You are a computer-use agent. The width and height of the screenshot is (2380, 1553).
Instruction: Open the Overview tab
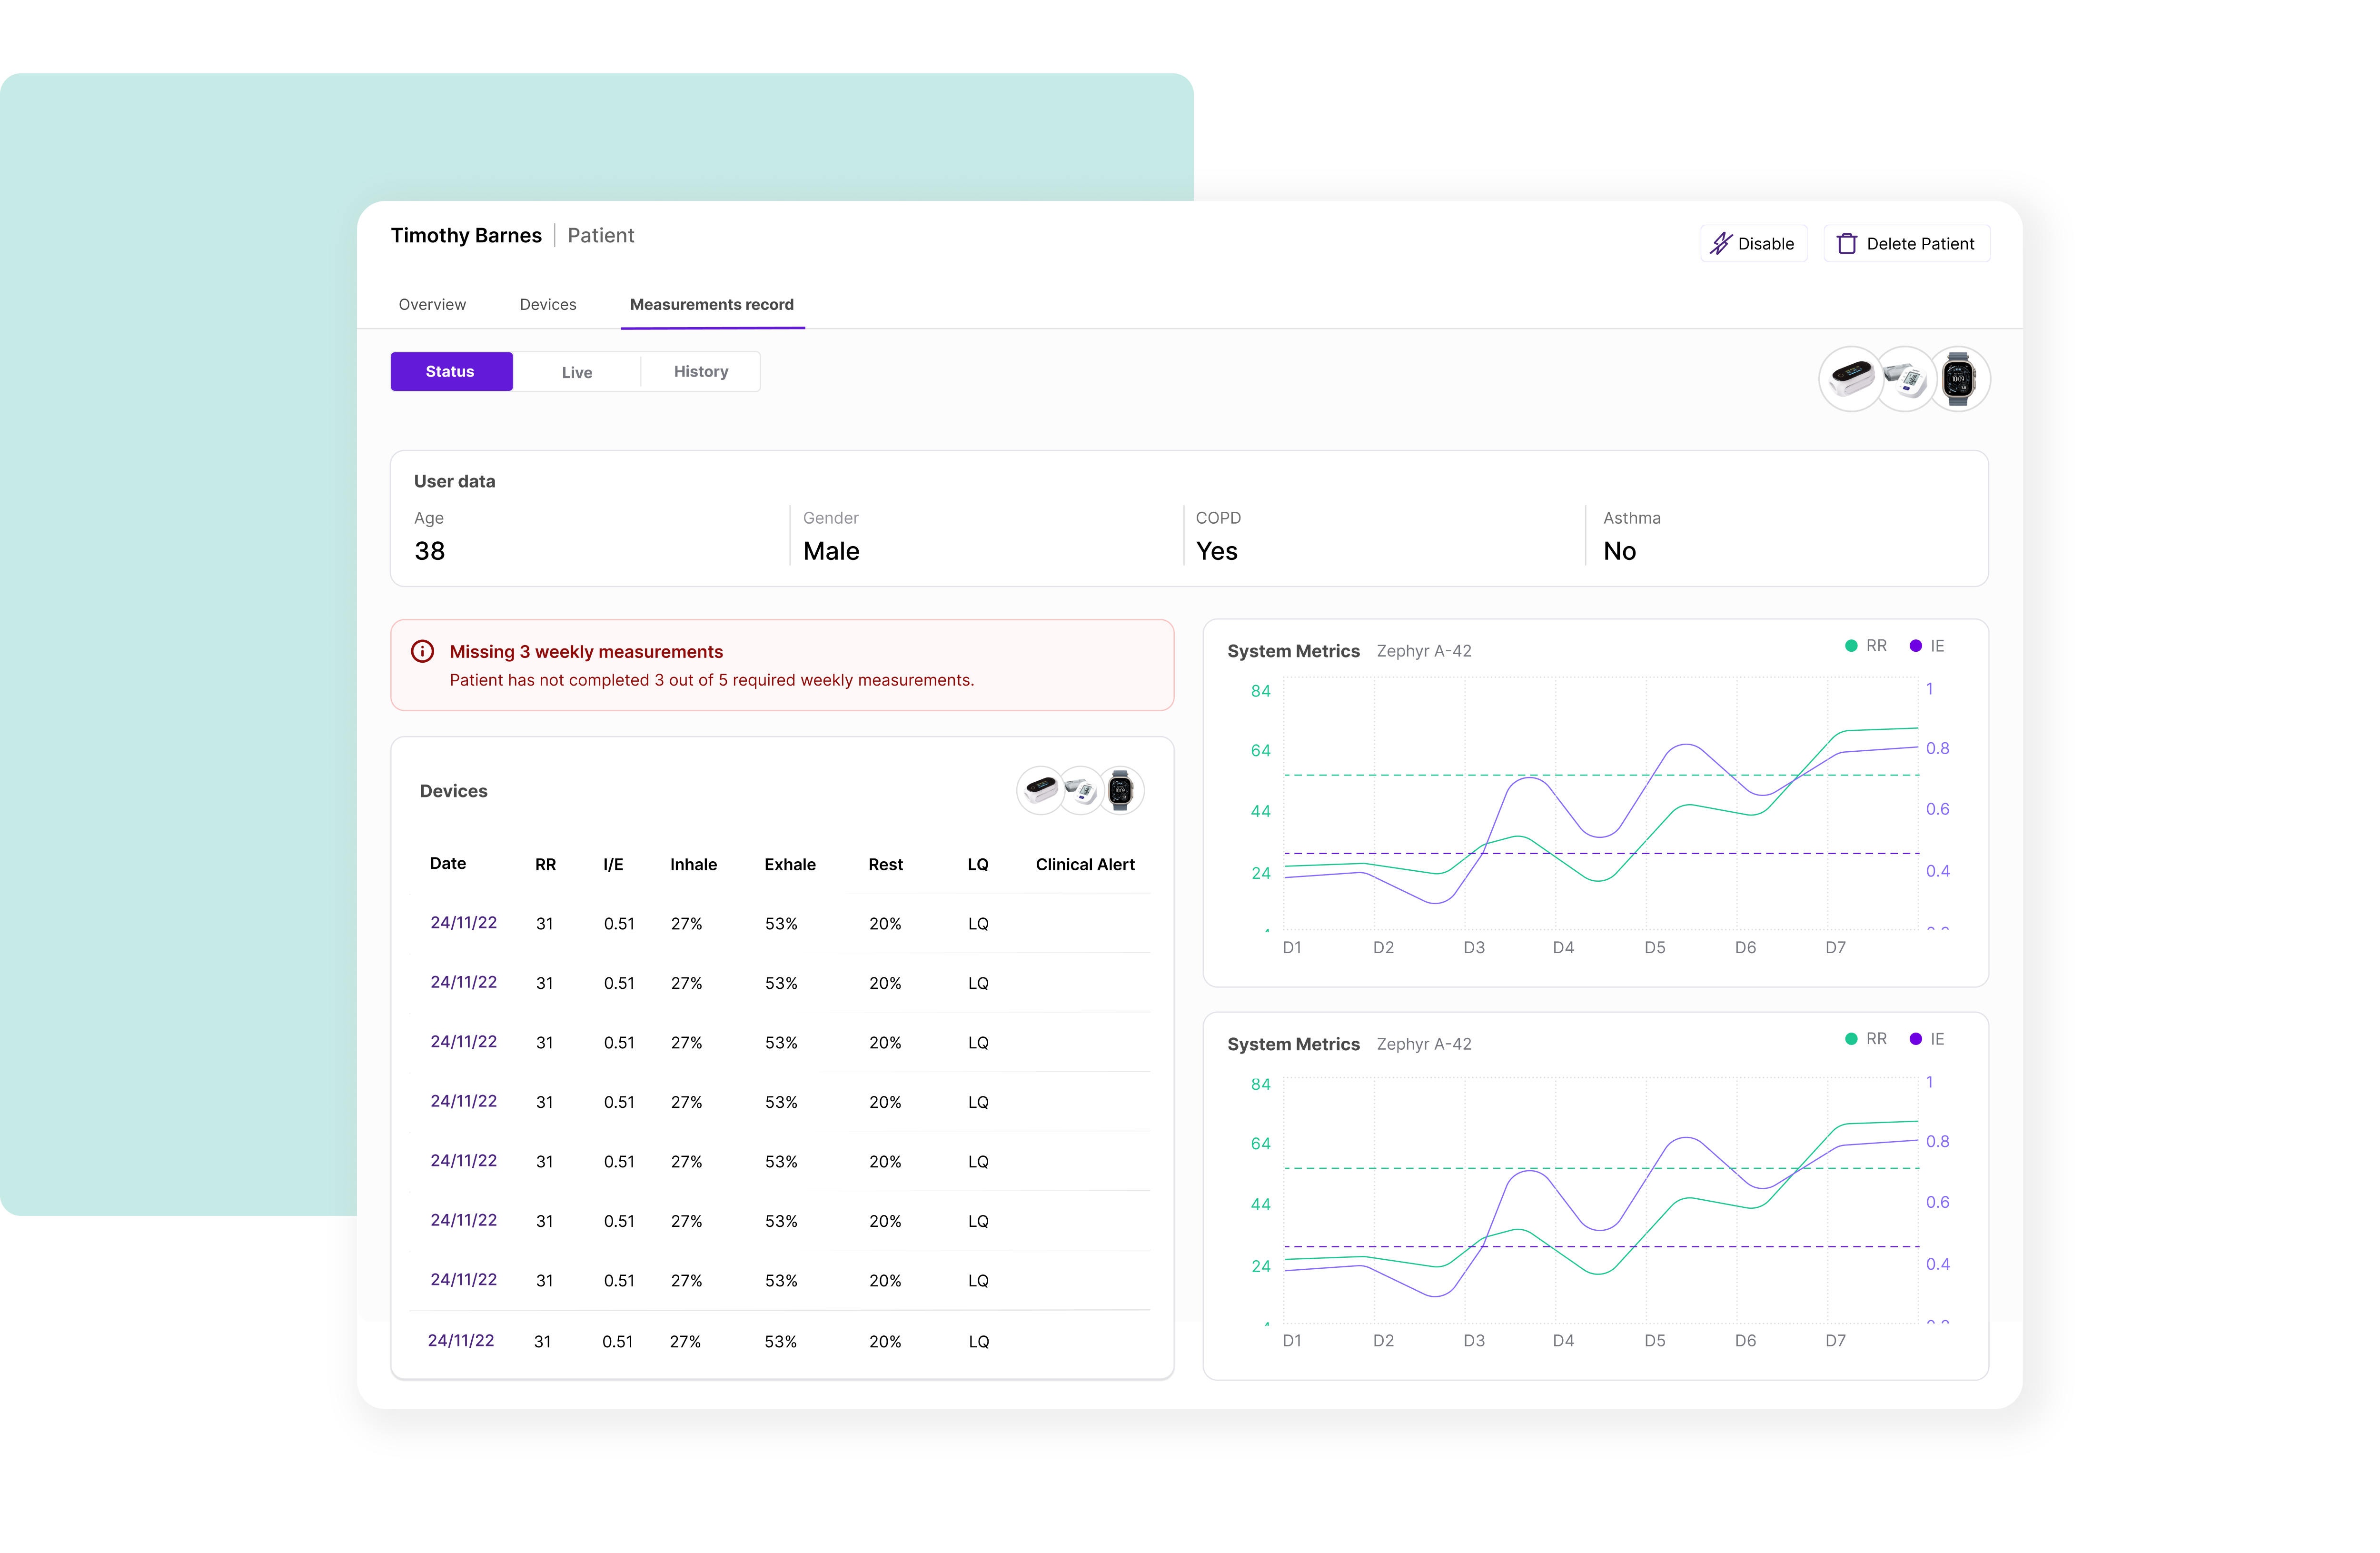432,304
